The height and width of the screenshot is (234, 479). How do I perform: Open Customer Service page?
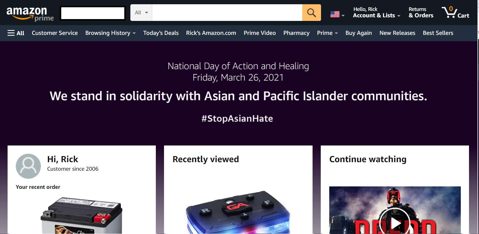(x=55, y=33)
